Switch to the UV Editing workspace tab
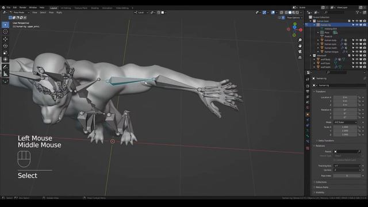 point(66,8)
